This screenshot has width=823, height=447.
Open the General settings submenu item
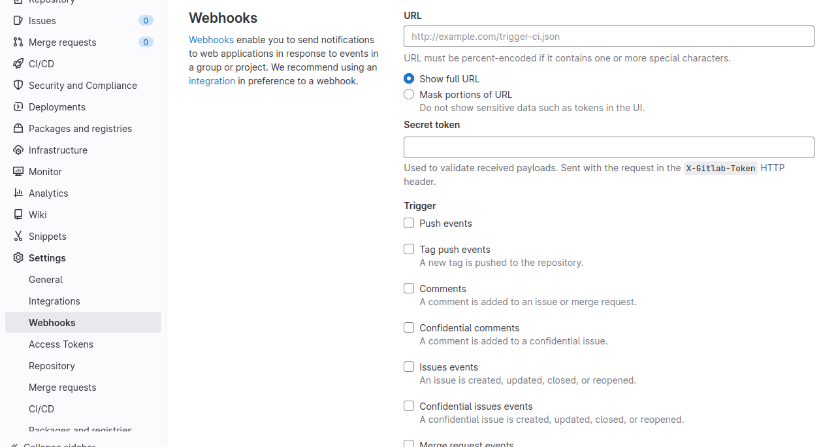coord(46,280)
